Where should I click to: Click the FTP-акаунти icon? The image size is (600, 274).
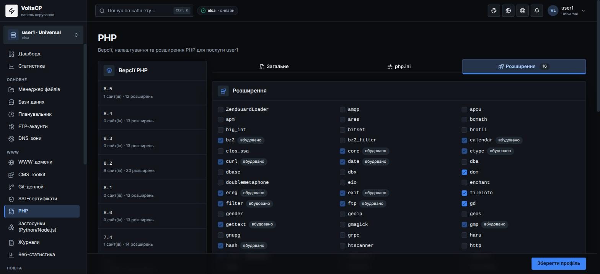[x=11, y=126]
